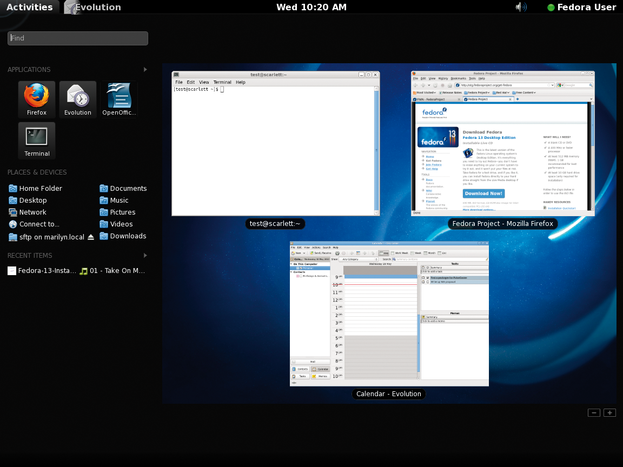
Task: Open recent item Fedora-13-Insta...
Action: (42, 271)
